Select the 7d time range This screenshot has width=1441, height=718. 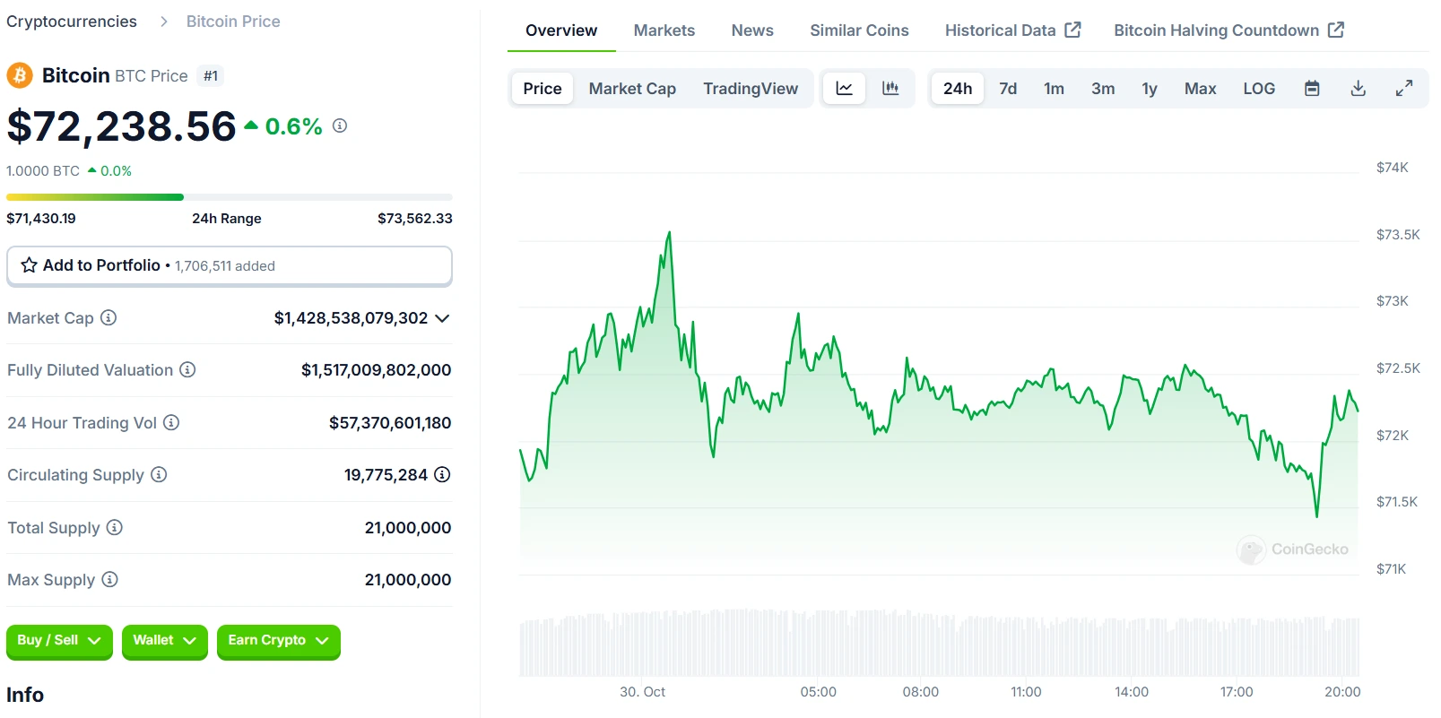(x=1008, y=88)
